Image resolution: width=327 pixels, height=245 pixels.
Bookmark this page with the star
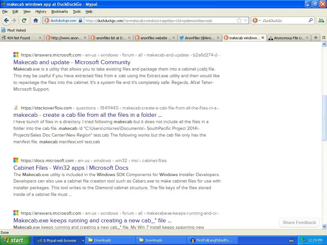pos(239,20)
